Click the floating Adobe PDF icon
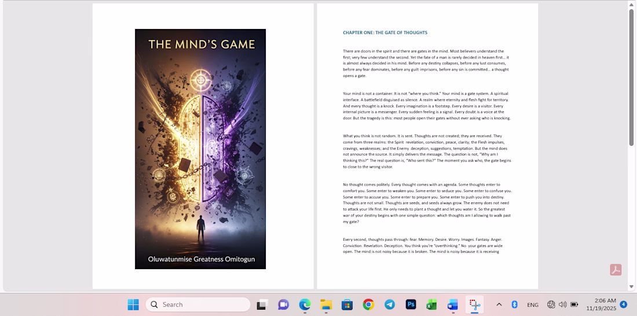The image size is (637, 316). [616, 270]
